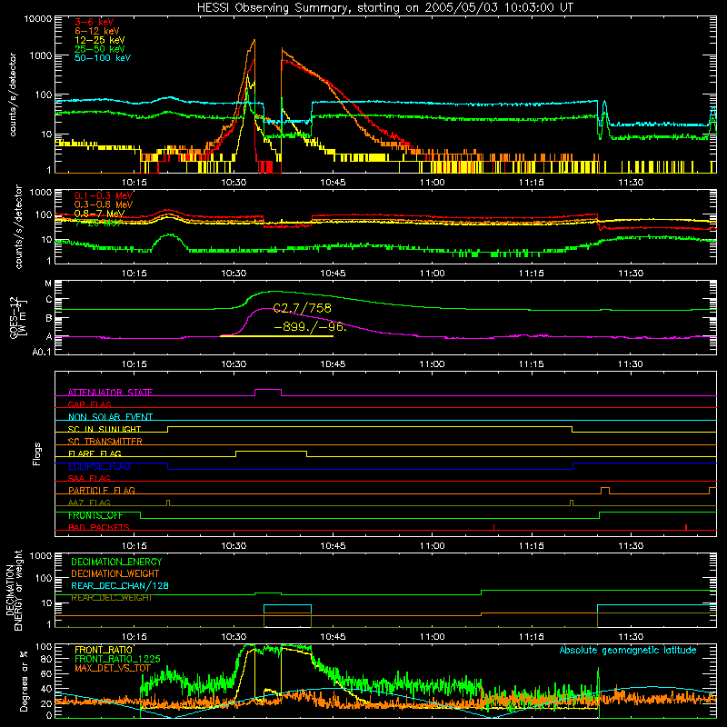Image resolution: width=727 pixels, height=727 pixels.
Task: Select the REAR_DEC_WEIGHT legend label
Action: tap(112, 598)
